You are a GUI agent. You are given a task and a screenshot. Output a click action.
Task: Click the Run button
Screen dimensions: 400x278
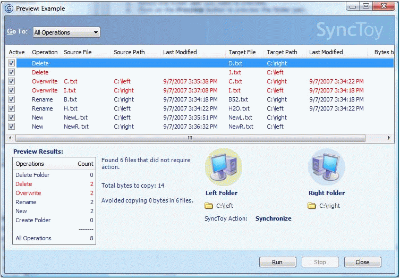click(277, 262)
